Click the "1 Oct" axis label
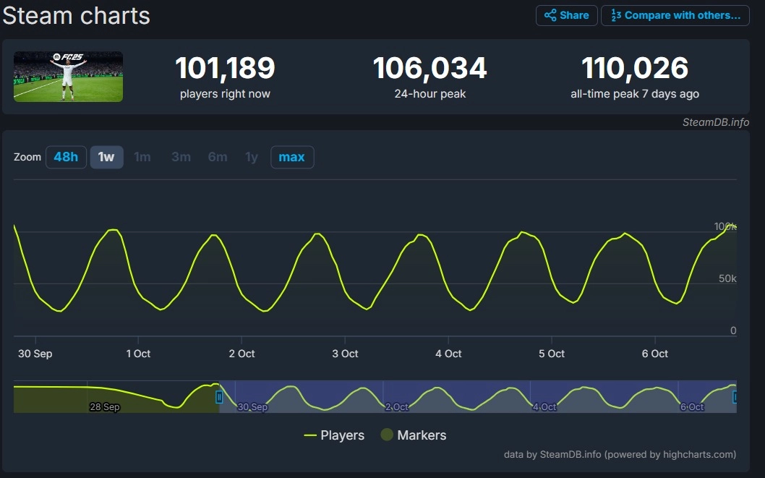Screen dimensions: 765x478 pyautogui.click(x=138, y=354)
